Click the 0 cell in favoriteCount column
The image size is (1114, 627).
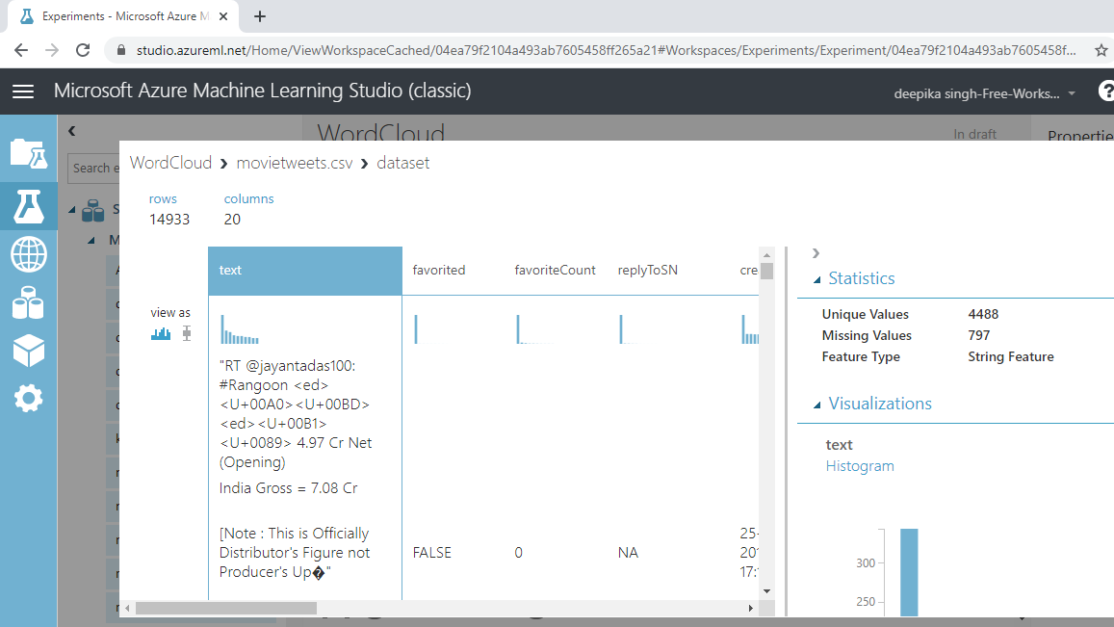(x=519, y=553)
